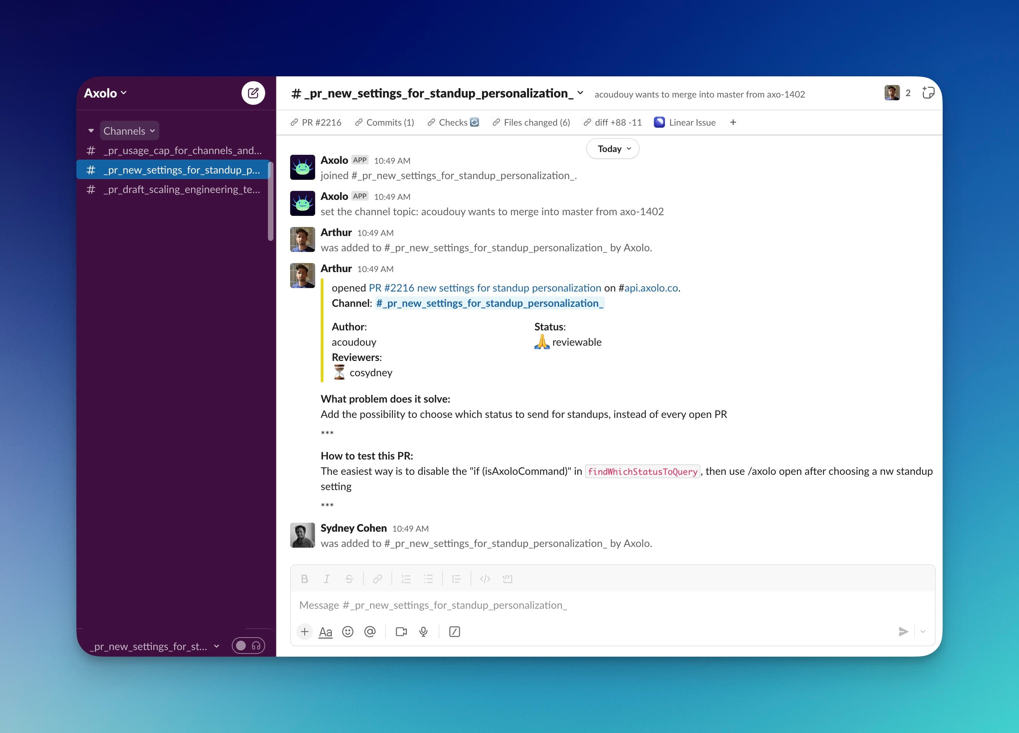Start a bulleted list in composer
The width and height of the screenshot is (1019, 733).
[x=428, y=579]
